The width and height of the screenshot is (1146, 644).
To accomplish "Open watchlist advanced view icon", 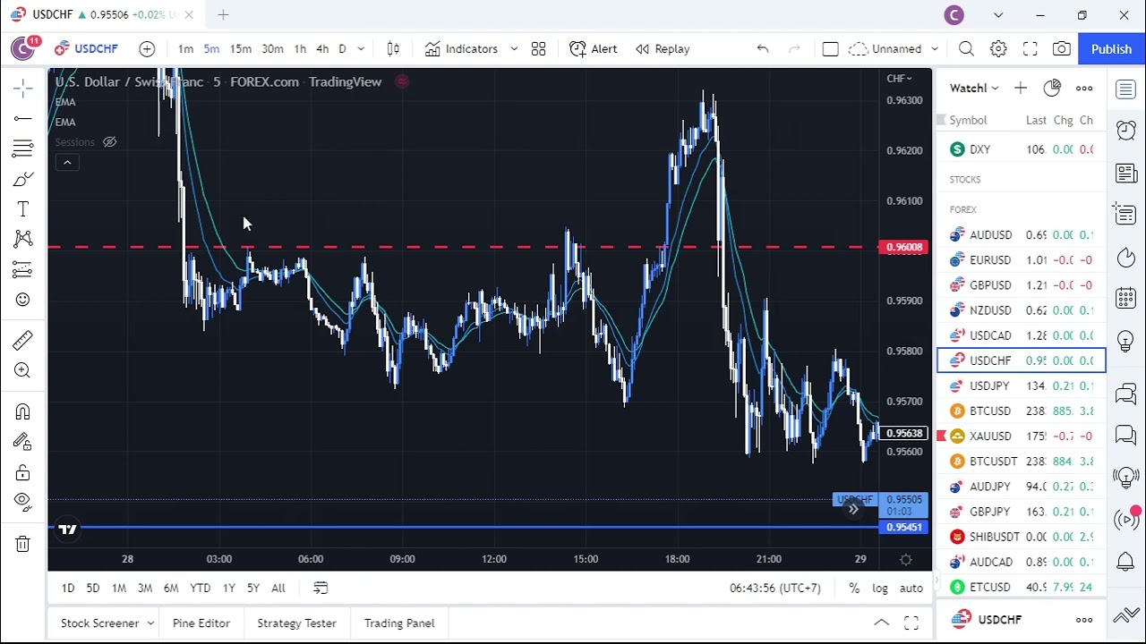I will pyautogui.click(x=1052, y=88).
